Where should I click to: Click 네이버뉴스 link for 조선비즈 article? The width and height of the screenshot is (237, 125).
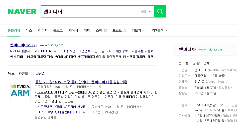[x=135, y=107]
